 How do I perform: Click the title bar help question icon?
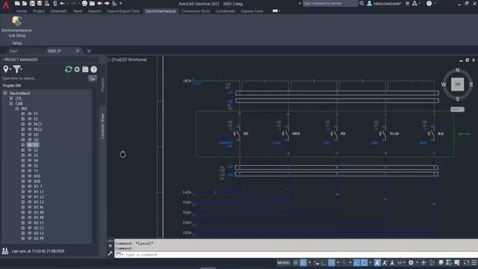(429, 3)
